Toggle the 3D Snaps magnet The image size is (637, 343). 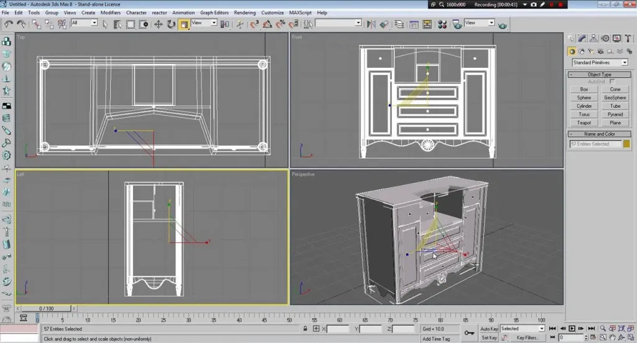(254, 24)
